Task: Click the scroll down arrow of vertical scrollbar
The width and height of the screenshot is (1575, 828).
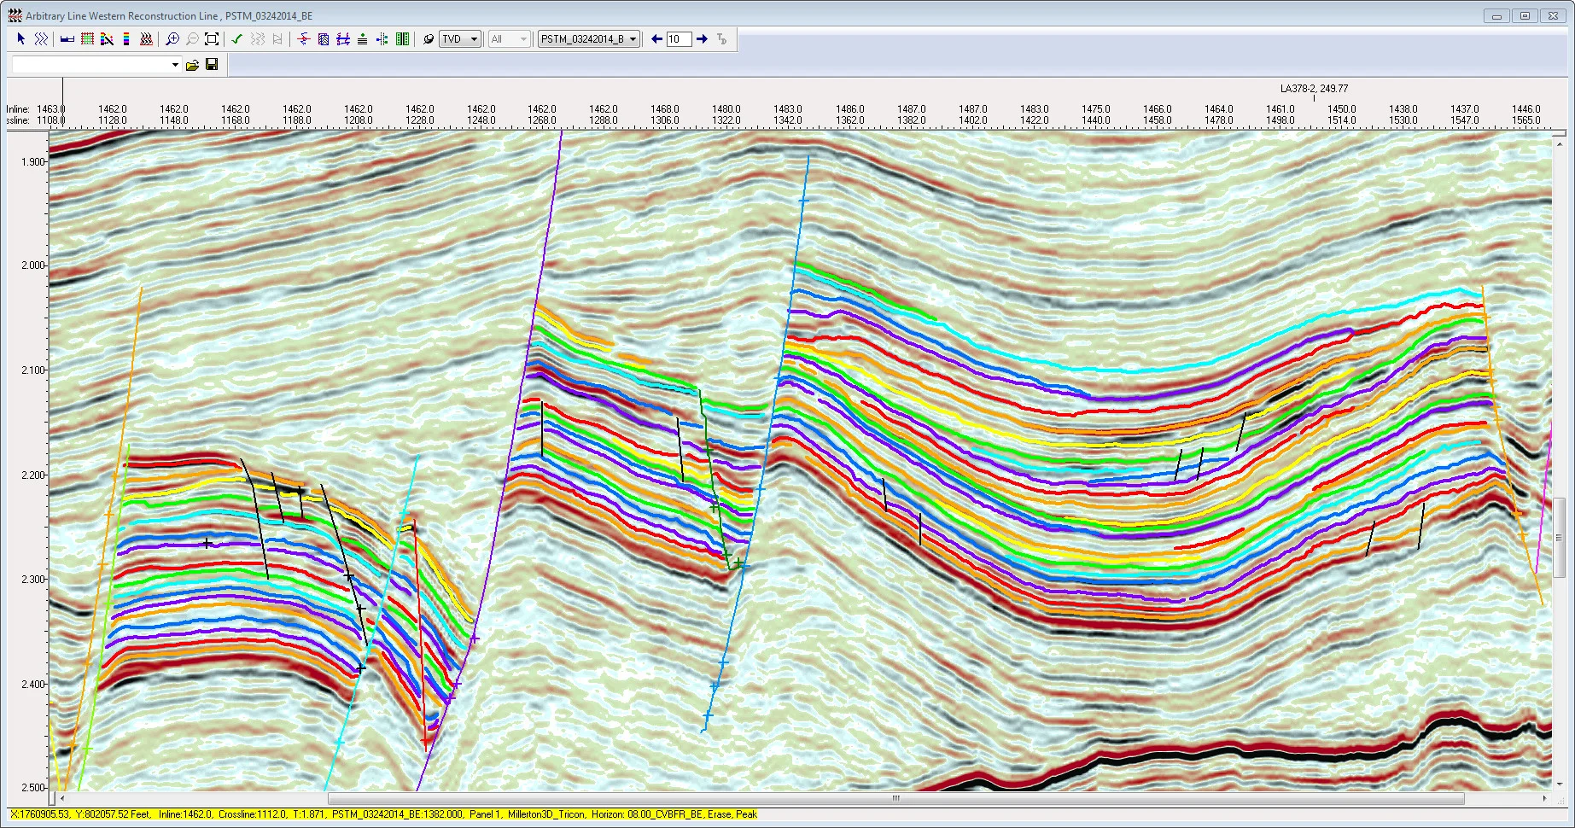Action: (x=1560, y=784)
